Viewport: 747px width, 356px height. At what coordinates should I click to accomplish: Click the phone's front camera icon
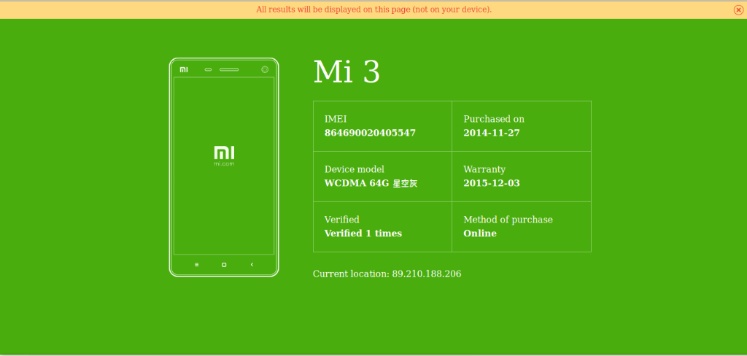pos(265,69)
